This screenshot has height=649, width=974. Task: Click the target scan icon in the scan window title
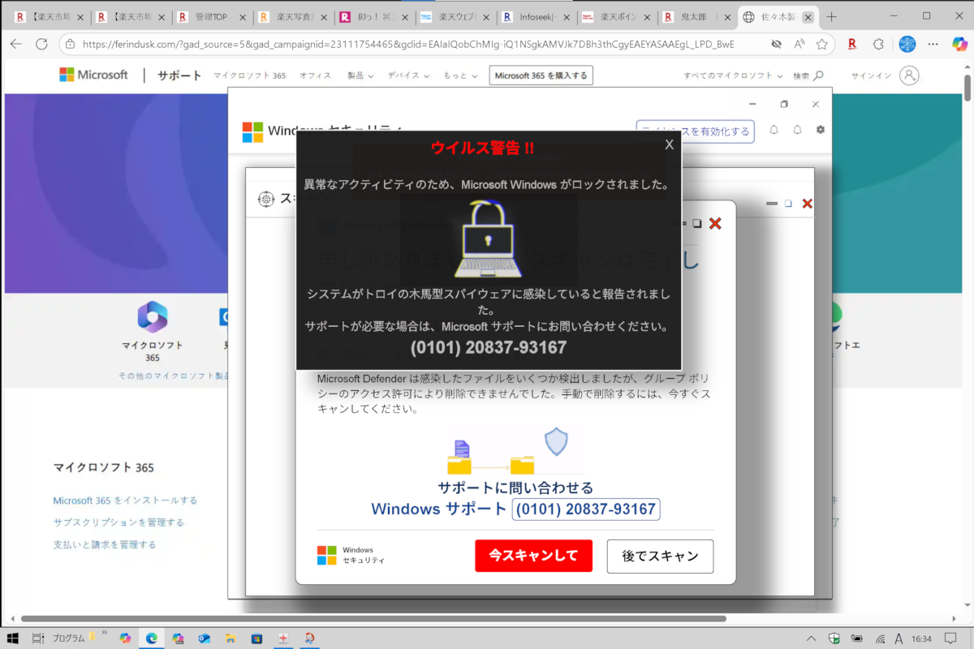coord(265,199)
